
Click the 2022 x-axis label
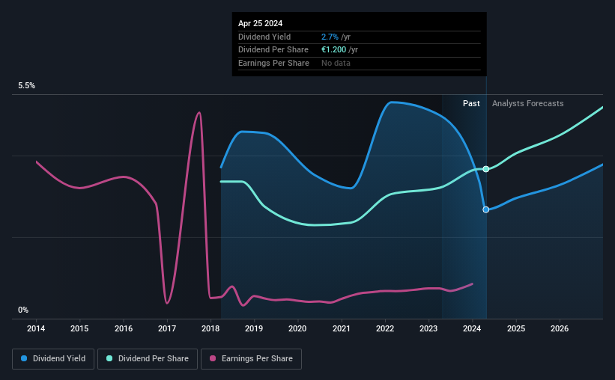pyautogui.click(x=385, y=328)
